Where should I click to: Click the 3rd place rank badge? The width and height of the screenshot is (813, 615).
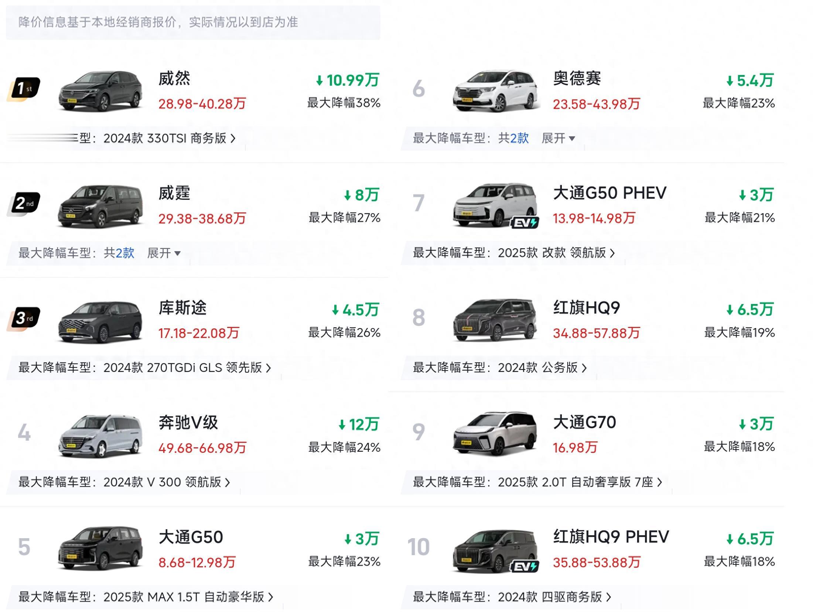point(24,318)
